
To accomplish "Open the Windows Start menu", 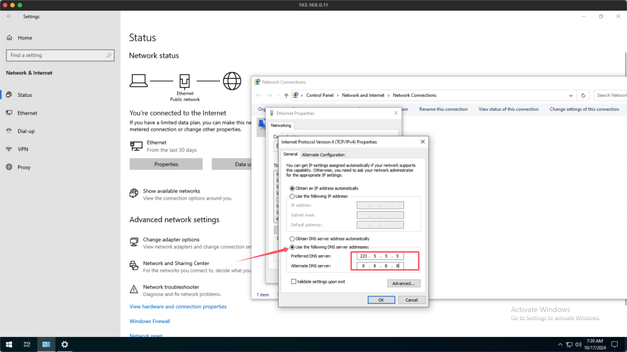I will coord(9,344).
